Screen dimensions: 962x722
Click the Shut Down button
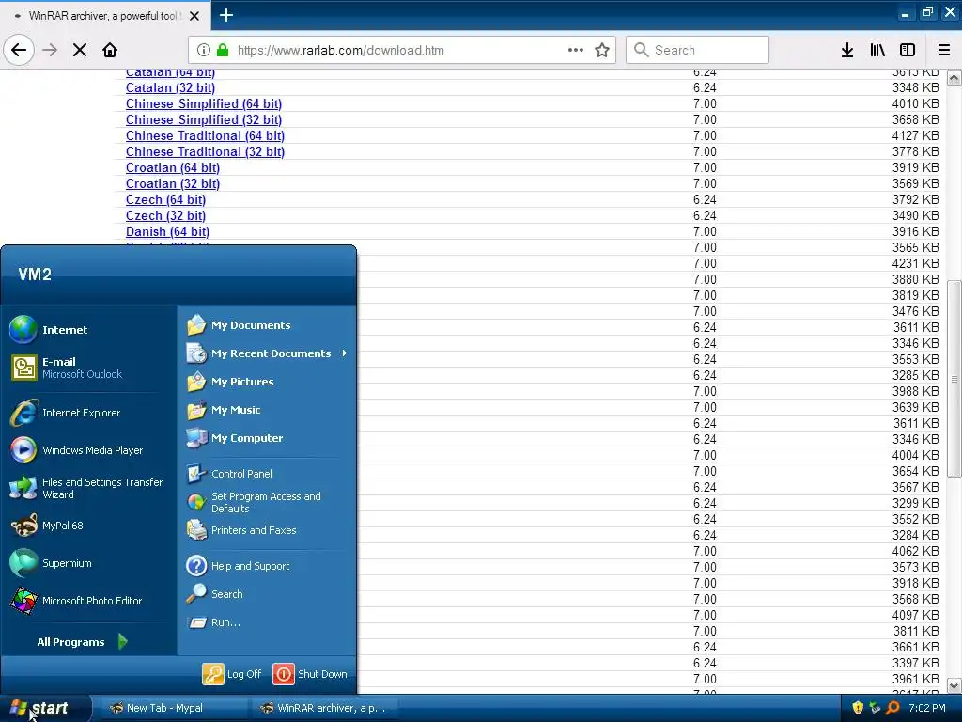point(310,673)
